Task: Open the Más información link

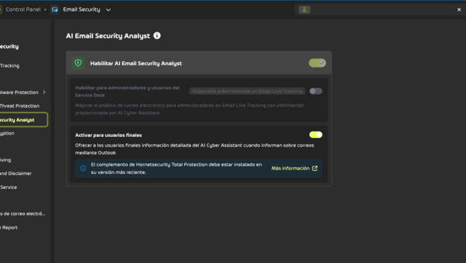Action: pos(290,169)
